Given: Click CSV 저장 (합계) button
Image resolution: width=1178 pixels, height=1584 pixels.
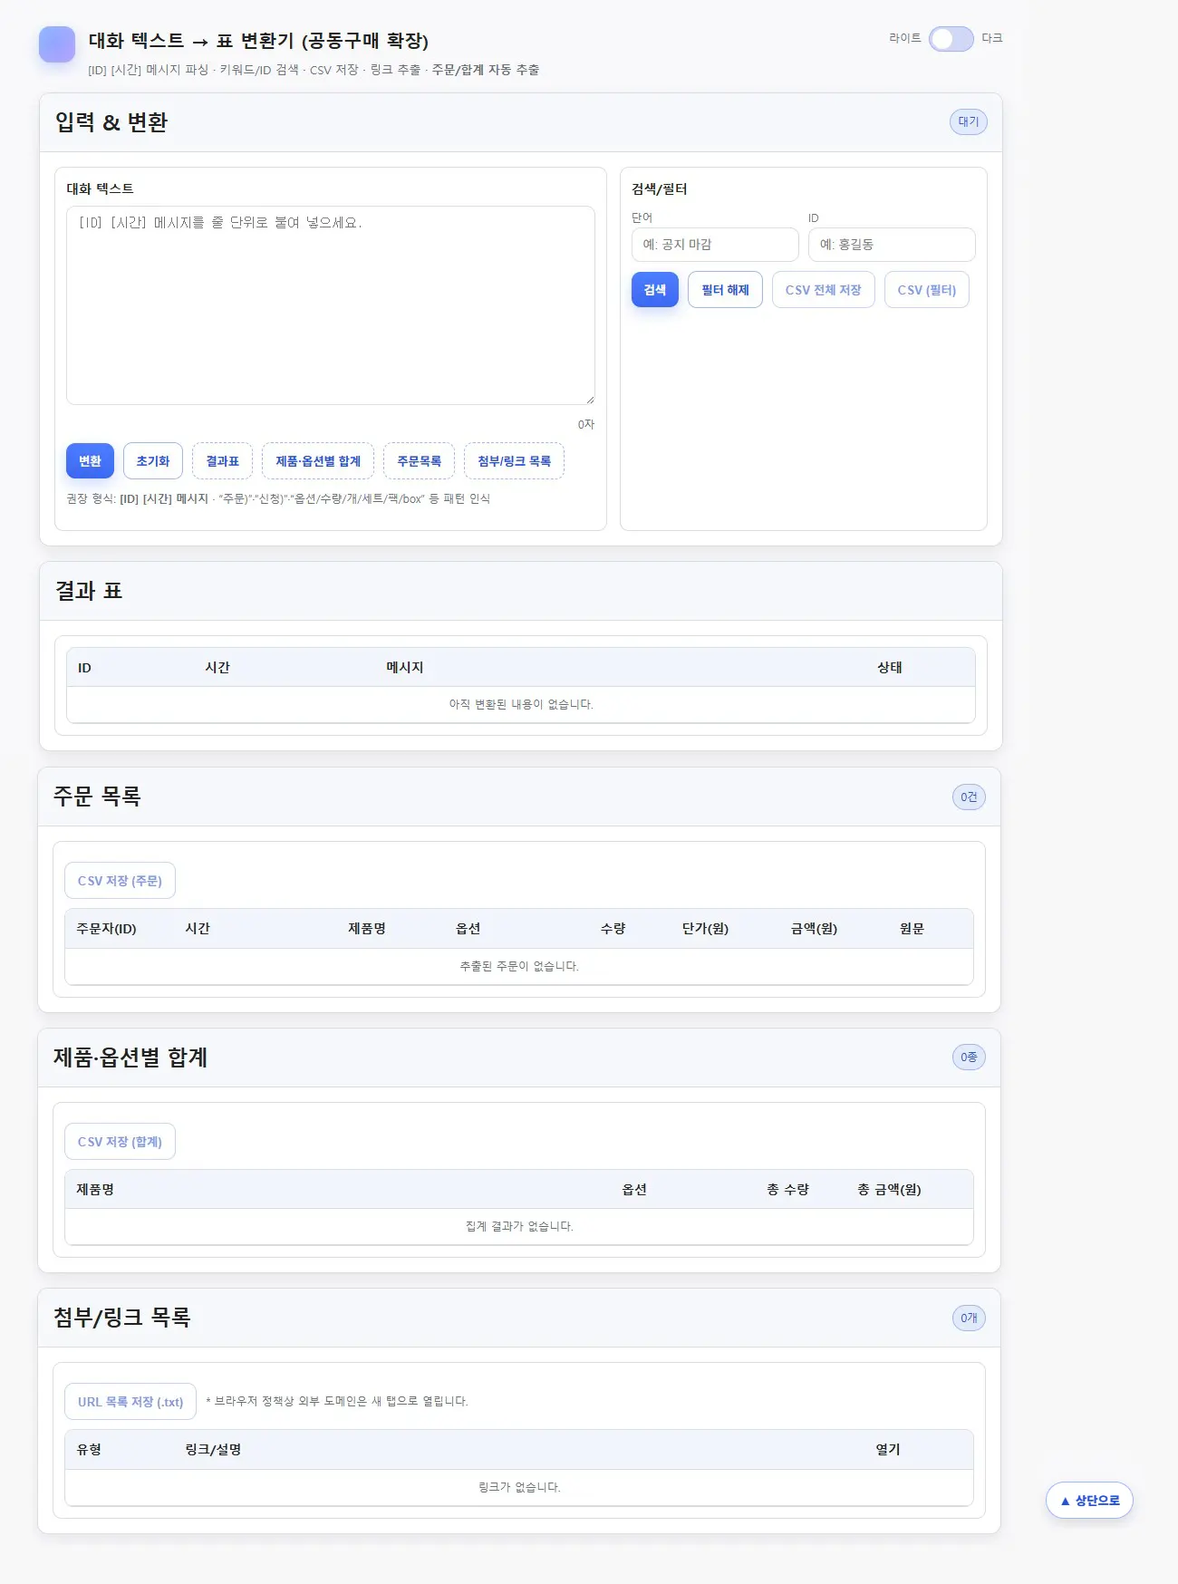Looking at the screenshot, I should click(120, 1142).
